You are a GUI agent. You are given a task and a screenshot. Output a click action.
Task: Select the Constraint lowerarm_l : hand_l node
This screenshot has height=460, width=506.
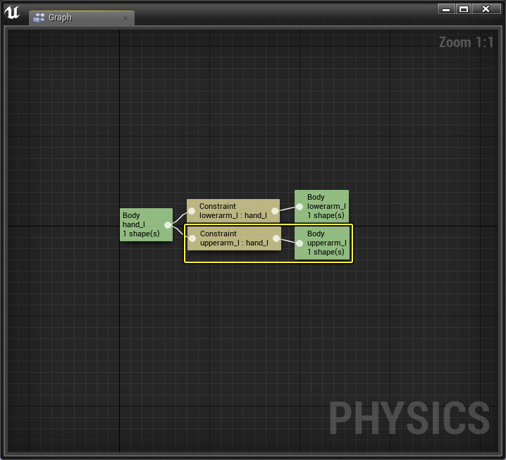coord(233,211)
